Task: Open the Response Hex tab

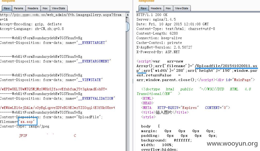Action: pyautogui.click(x=168, y=8)
